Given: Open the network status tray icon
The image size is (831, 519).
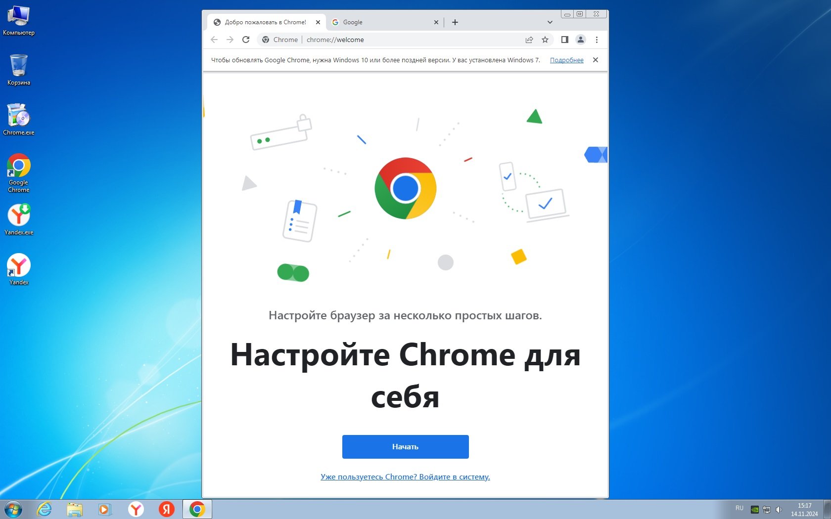Looking at the screenshot, I should pos(767,509).
